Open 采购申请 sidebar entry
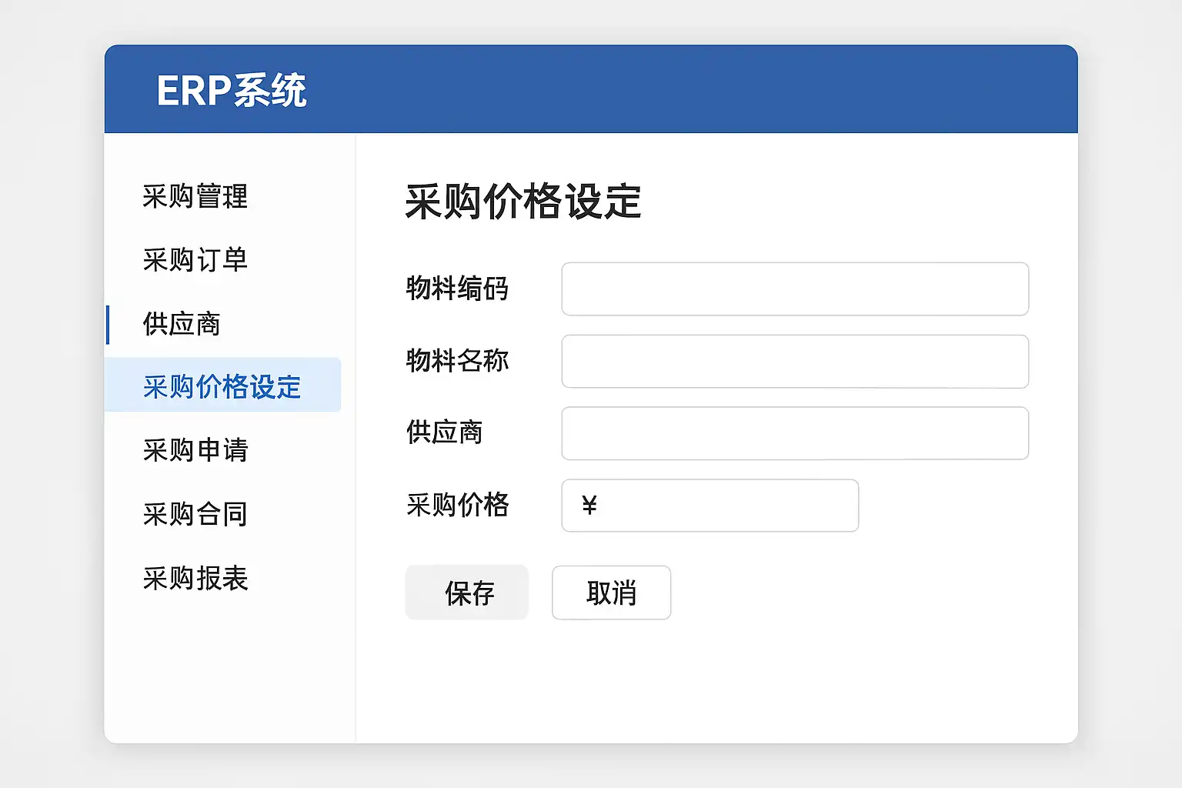Screen dimensions: 1182x788 [x=195, y=450]
